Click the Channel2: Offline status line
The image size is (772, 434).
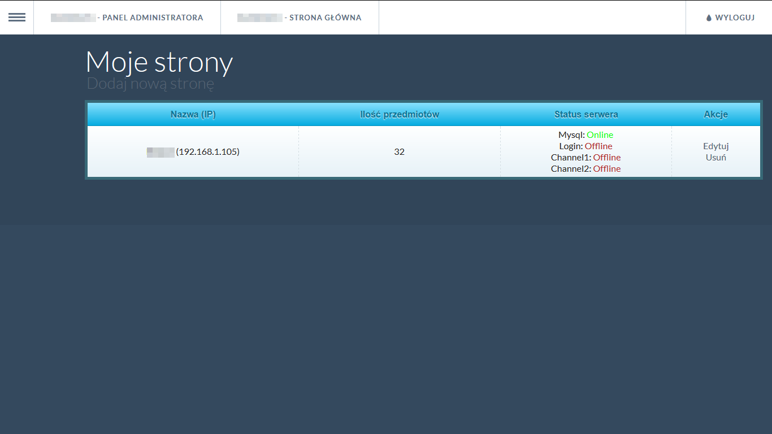[586, 168]
